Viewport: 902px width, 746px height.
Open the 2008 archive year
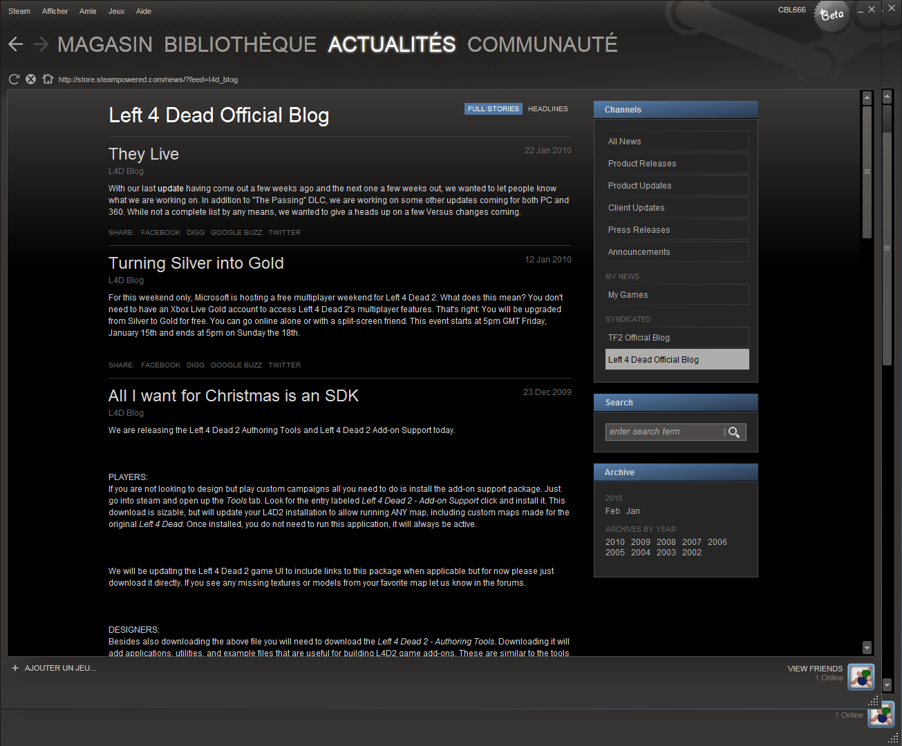pyautogui.click(x=666, y=542)
